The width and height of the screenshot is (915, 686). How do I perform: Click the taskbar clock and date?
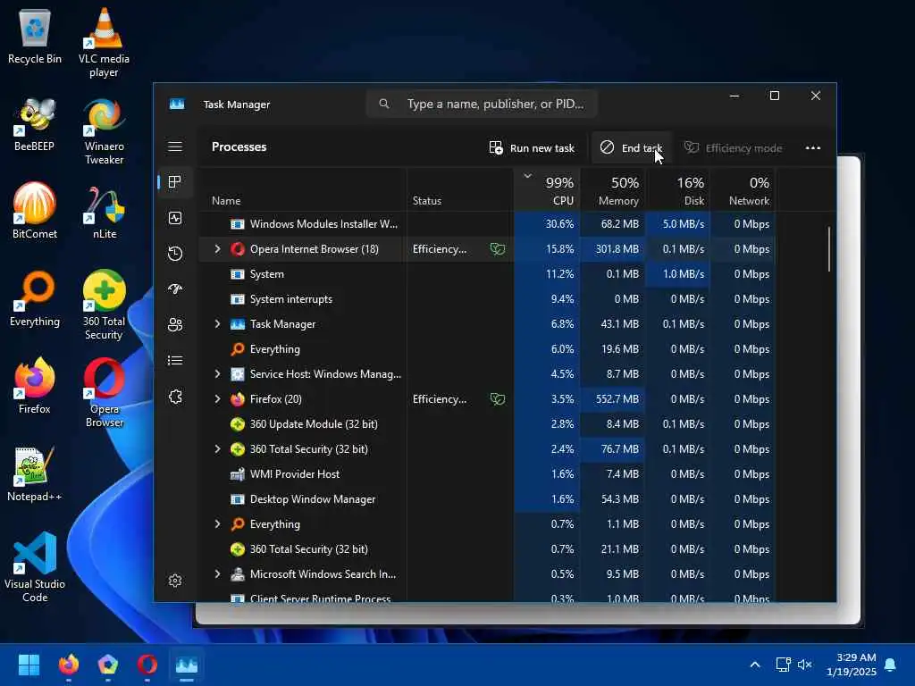pos(852,665)
